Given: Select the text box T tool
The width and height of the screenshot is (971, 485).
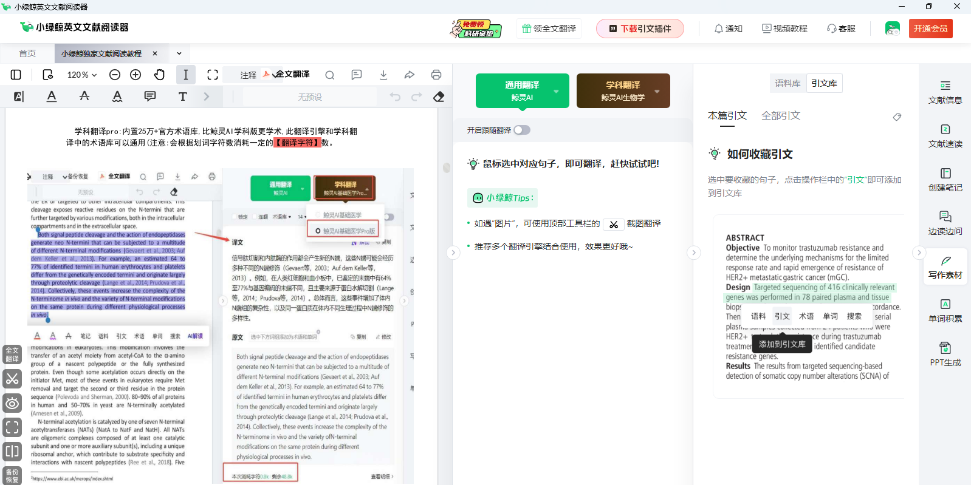Looking at the screenshot, I should (x=183, y=97).
